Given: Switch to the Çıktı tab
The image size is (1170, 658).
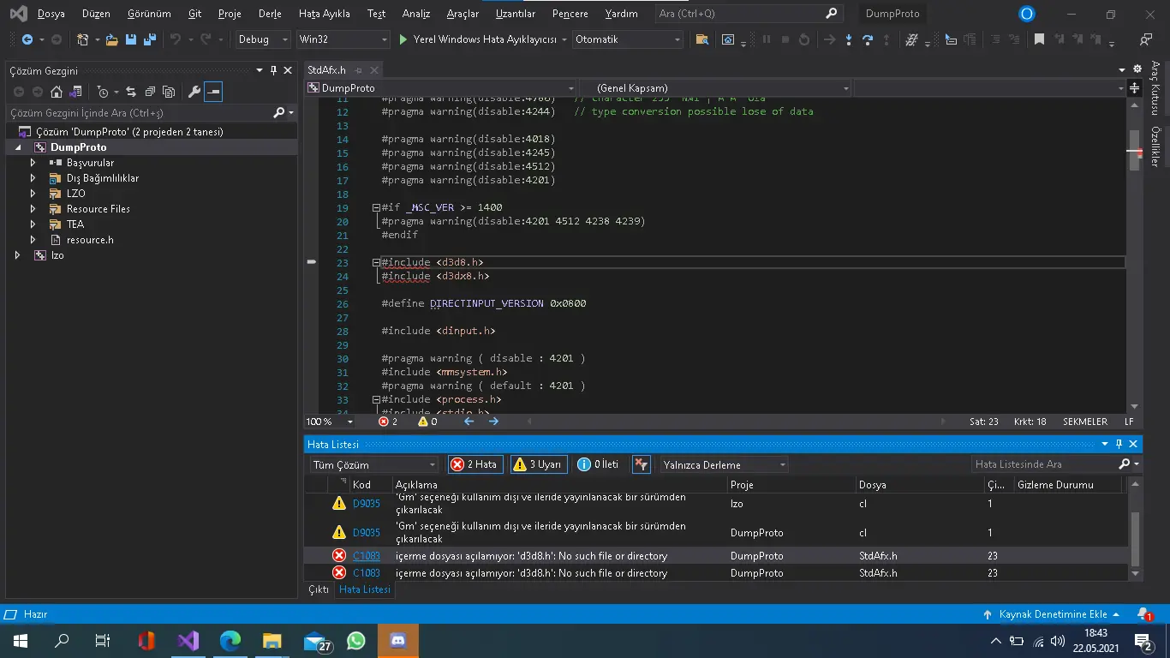Looking at the screenshot, I should (319, 589).
